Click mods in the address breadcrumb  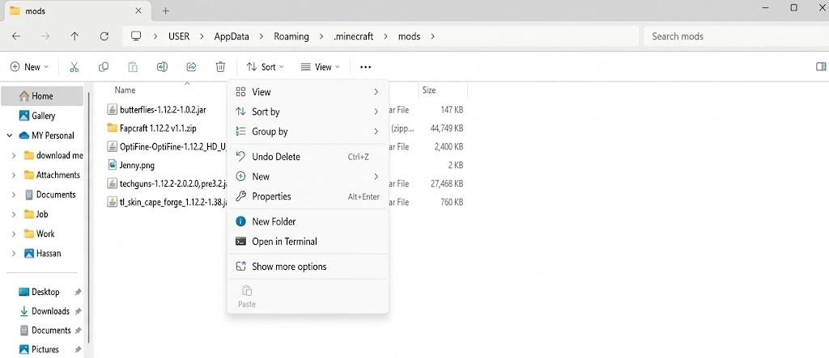[409, 36]
